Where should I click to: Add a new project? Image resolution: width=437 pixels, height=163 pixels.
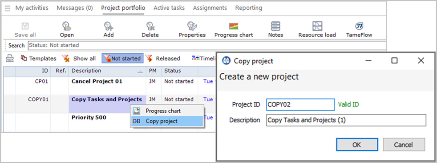pos(109,29)
